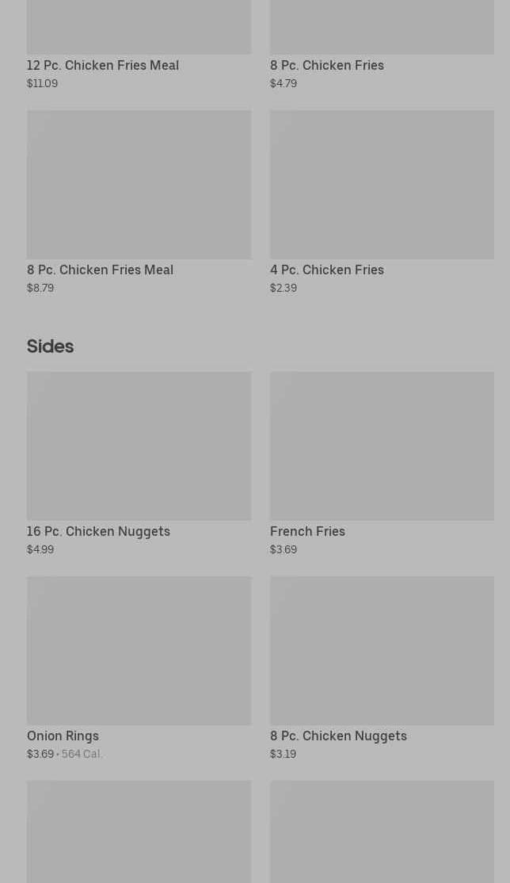
Task: Click the 12 Pc. Chicken Fries Meal title
Action: [103, 65]
